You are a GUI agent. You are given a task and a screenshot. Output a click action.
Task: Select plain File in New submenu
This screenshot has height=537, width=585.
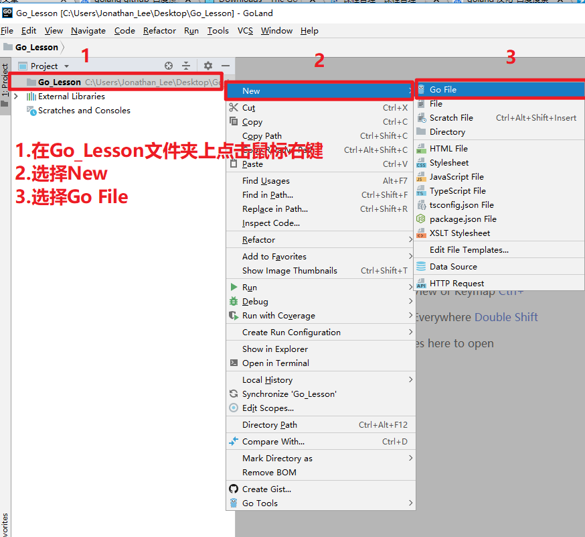[x=499, y=103]
